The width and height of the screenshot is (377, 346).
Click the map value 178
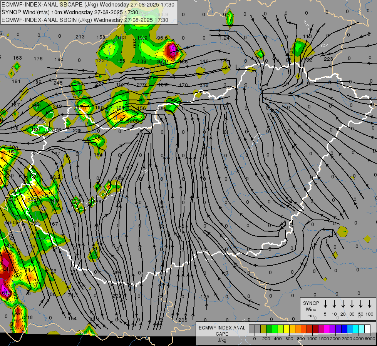pyautogui.click(x=14, y=128)
